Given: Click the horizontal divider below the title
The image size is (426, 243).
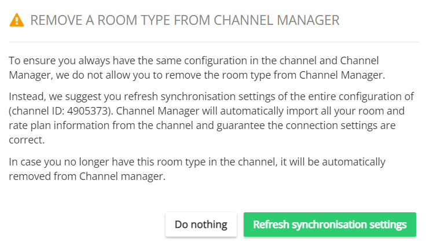Looking at the screenshot, I should click(x=214, y=42).
